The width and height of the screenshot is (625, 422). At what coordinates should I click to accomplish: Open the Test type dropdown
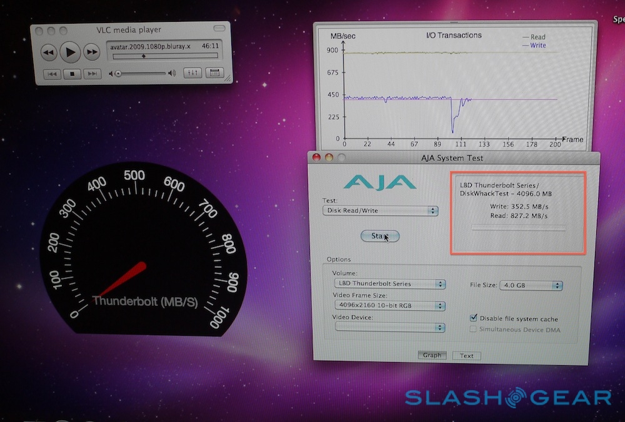pos(381,210)
